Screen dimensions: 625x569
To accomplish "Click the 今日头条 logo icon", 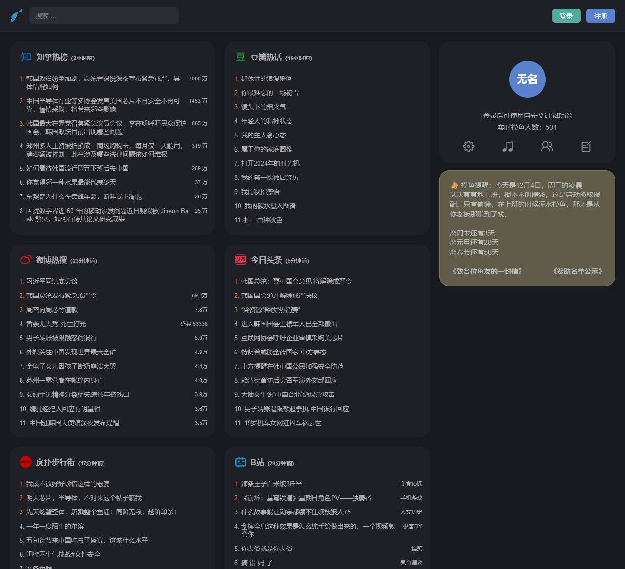I will 241,260.
